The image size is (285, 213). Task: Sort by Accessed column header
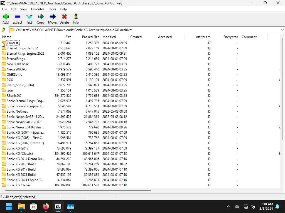pyautogui.click(x=170, y=37)
